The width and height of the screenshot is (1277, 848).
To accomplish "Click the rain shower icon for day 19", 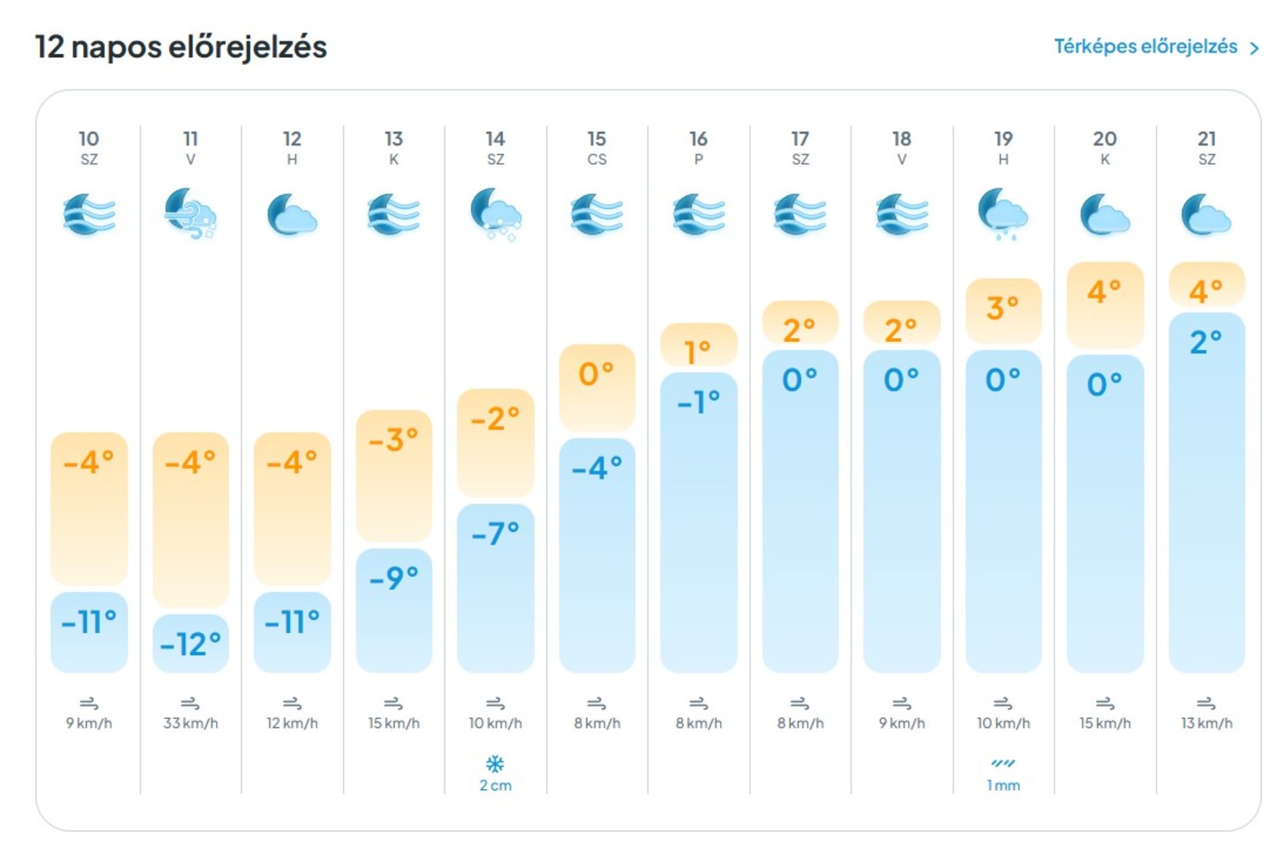I will (x=1003, y=214).
